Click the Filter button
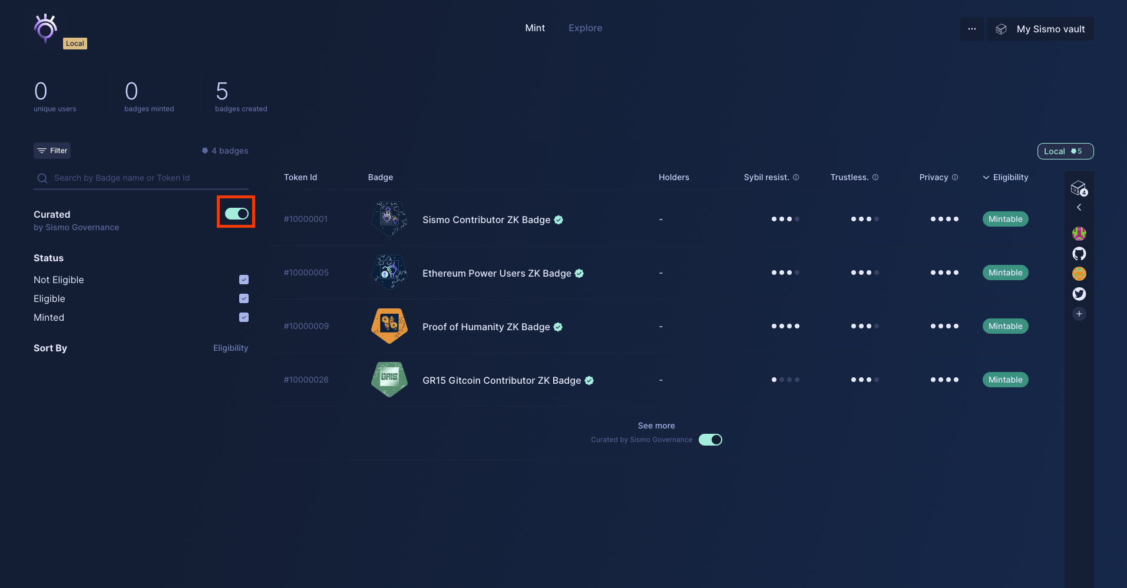 (52, 151)
